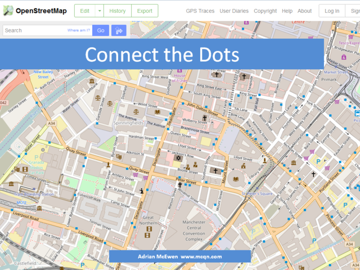Click the Liverpool Road label near Rice Street

[x=91, y=236]
